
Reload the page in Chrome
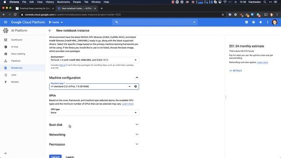pos(15,14)
